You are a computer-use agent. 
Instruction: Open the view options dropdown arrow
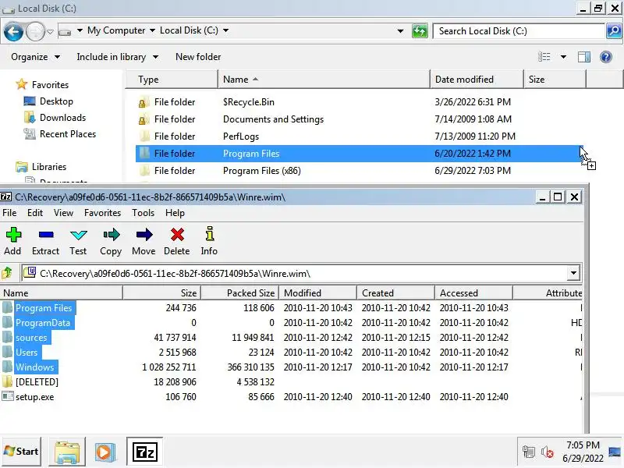coord(563,57)
